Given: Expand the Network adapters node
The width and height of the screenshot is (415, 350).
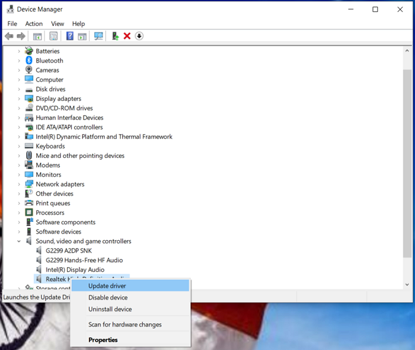Looking at the screenshot, I should [x=19, y=184].
